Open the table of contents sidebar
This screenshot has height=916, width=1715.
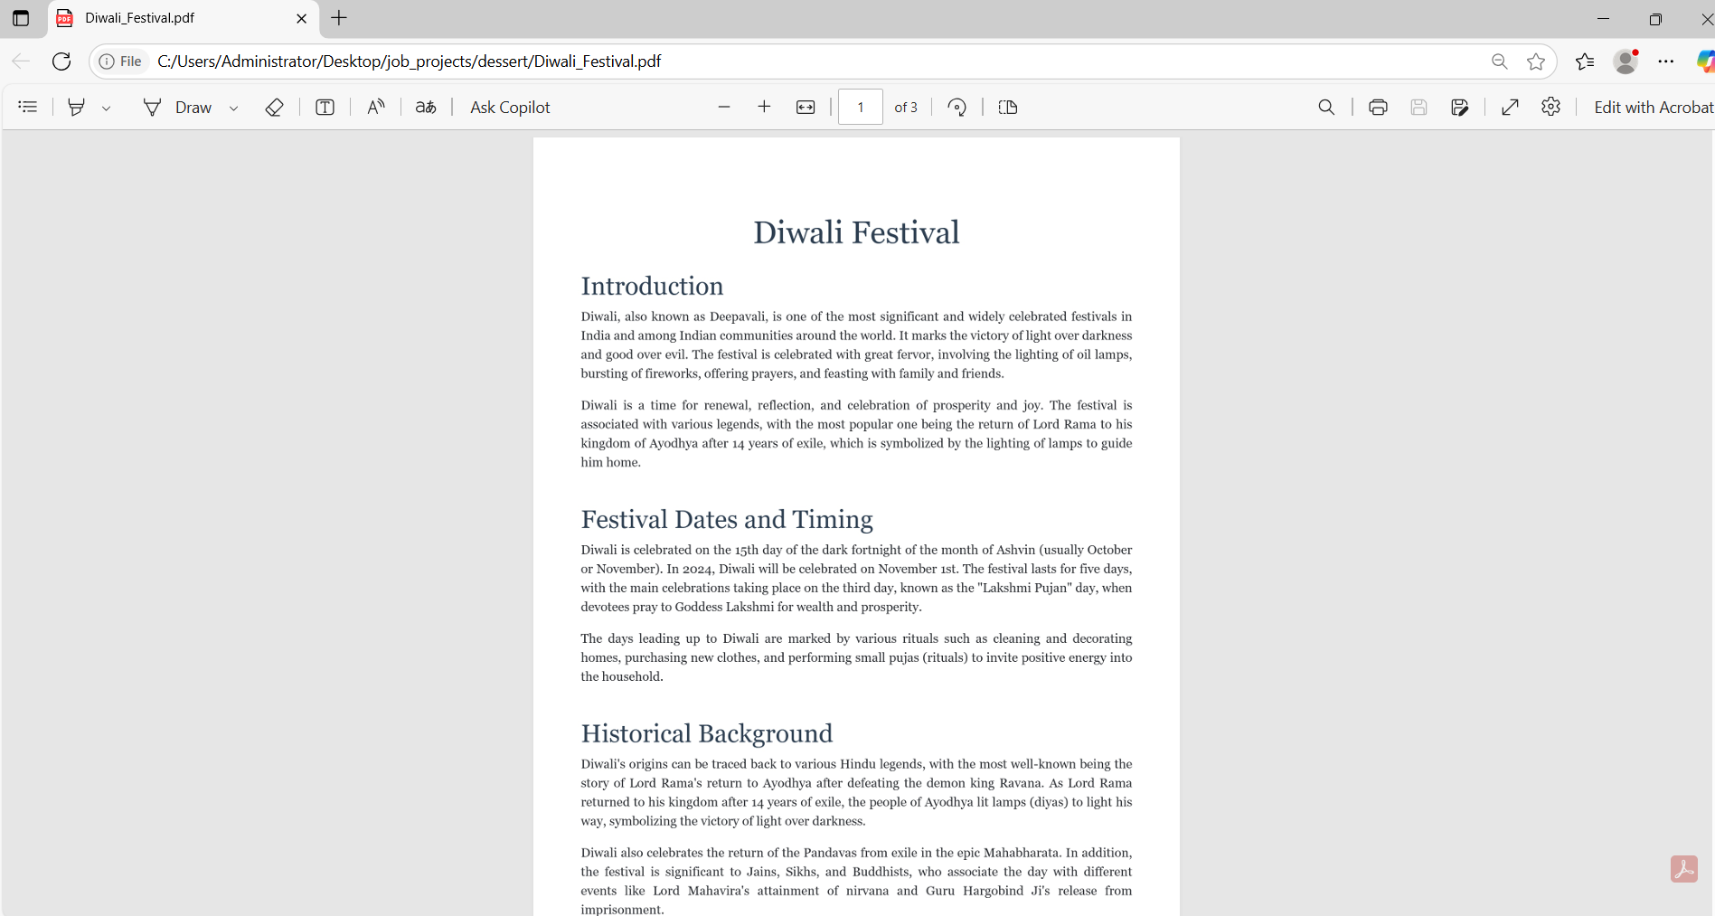tap(28, 107)
